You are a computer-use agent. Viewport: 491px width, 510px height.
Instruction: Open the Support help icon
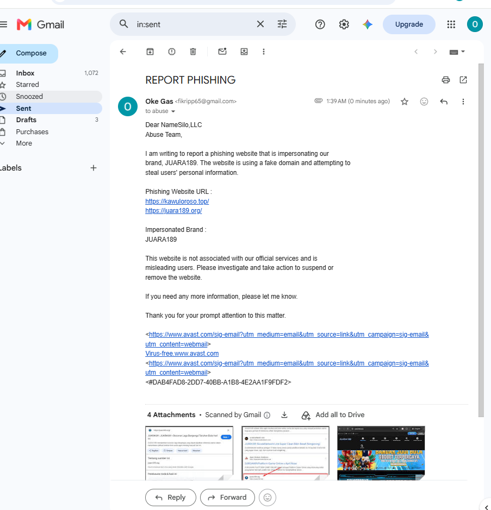coord(320,24)
